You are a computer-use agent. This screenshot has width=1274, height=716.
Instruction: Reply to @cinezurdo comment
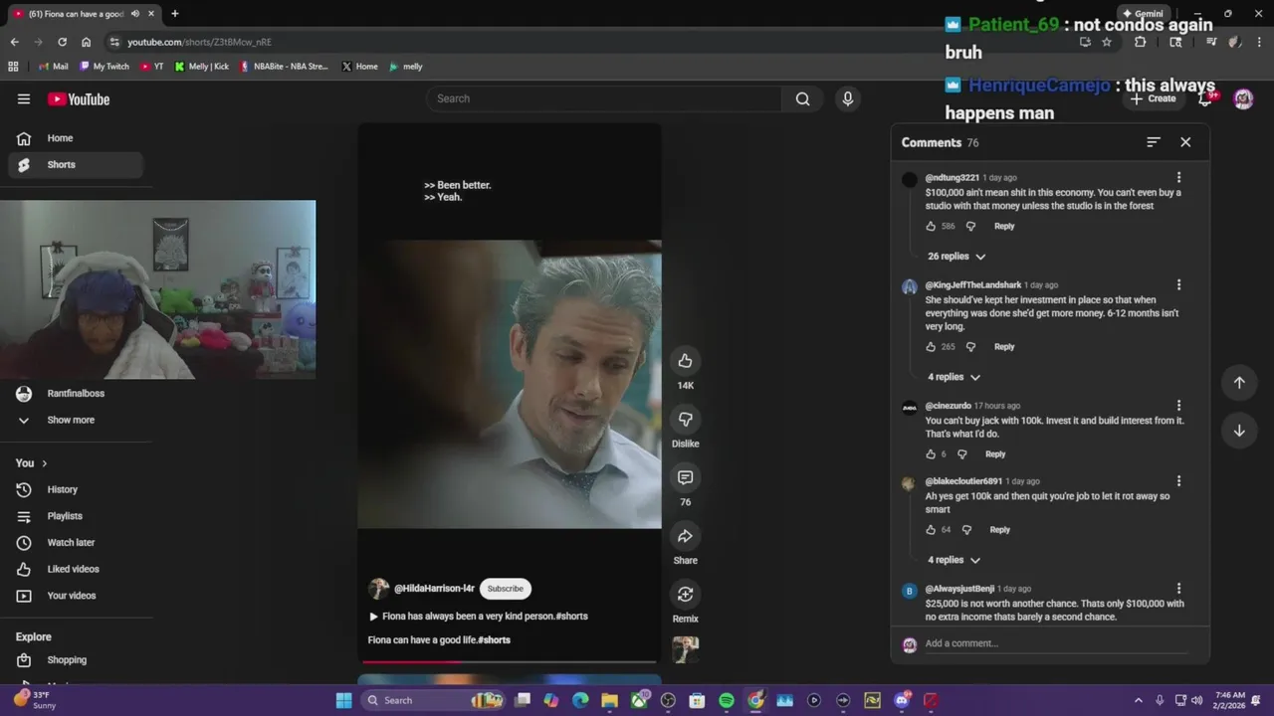pos(995,454)
